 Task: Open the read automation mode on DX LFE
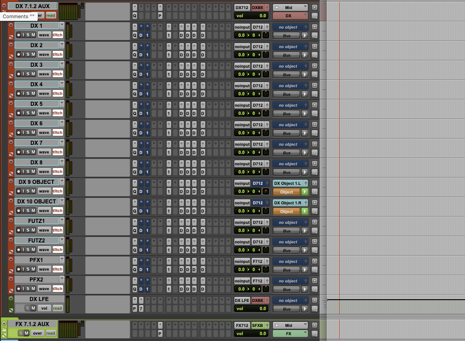point(58,308)
